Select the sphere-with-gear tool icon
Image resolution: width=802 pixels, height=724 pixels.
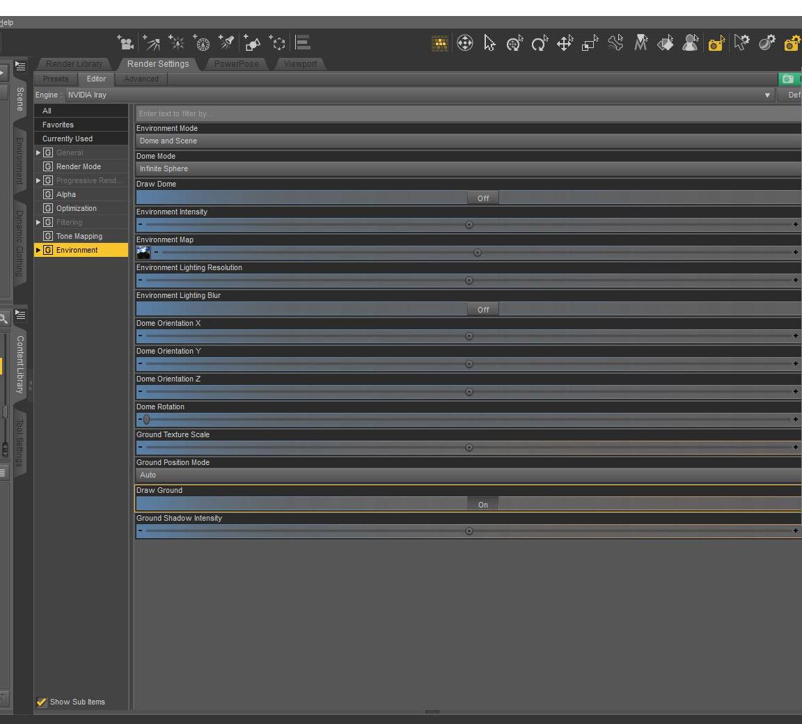766,43
